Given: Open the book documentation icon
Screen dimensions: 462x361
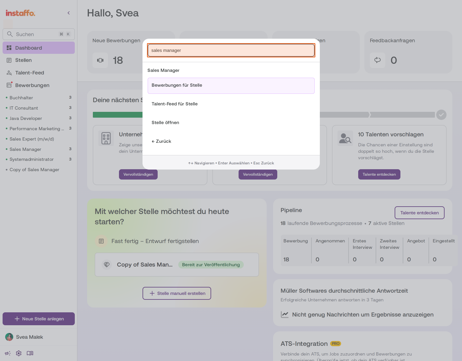Looking at the screenshot, I should point(30,353).
